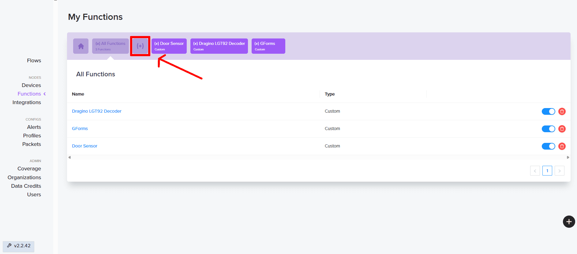Open the GForms tab
This screenshot has width=577, height=254.
(x=268, y=46)
